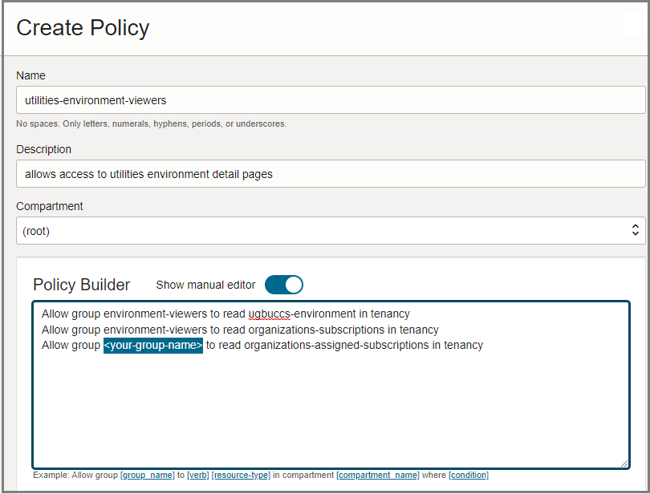
Task: Click the Name input field
Action: 321,99
